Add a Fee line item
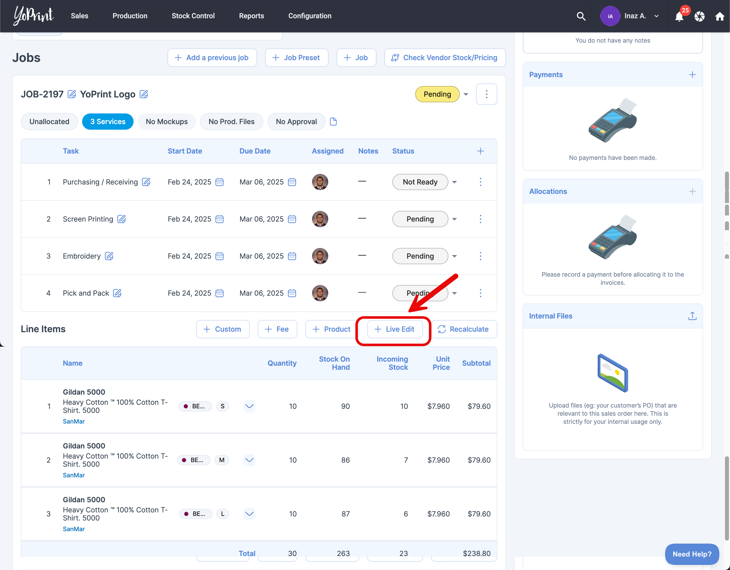The image size is (730, 570). pos(278,329)
